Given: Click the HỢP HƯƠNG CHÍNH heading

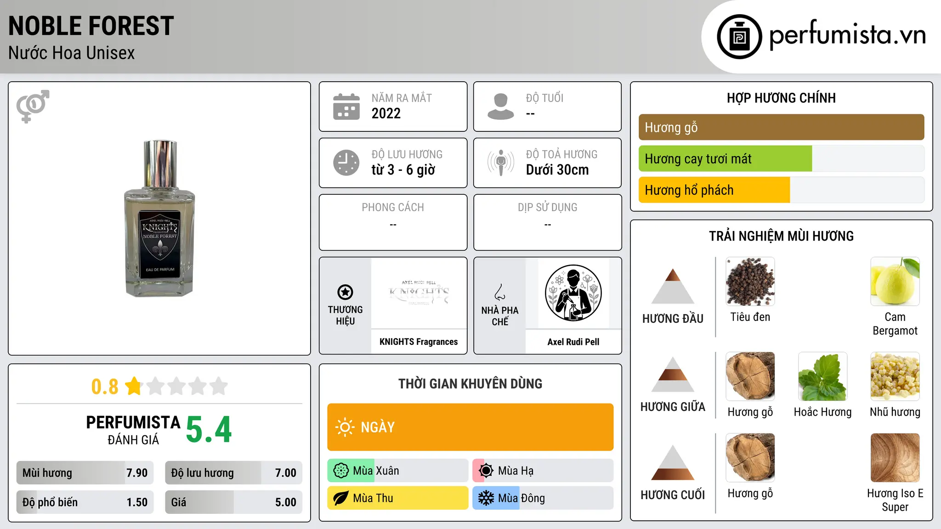Looking at the screenshot, I should [781, 98].
